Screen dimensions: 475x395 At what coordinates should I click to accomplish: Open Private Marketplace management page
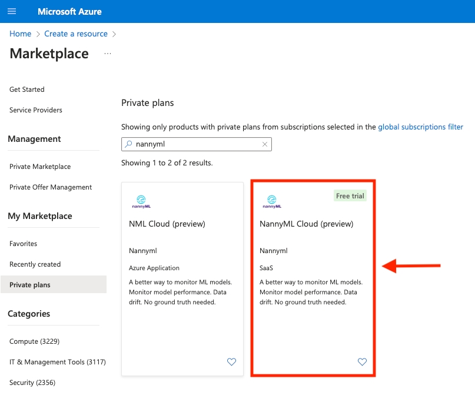pos(40,167)
